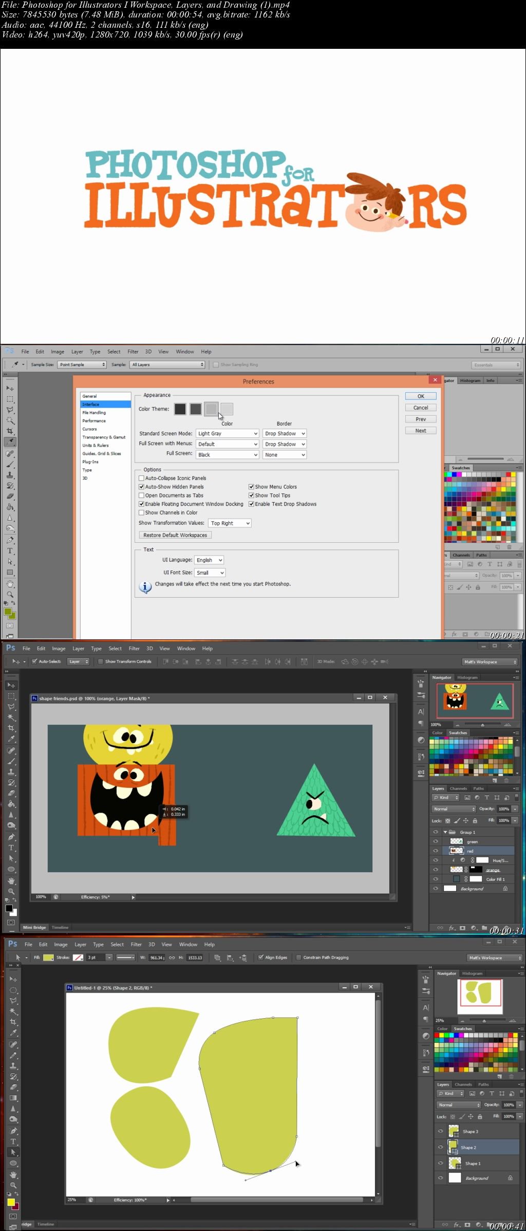Open Path arrangement icon in Untitled-1 options bar

pos(243,958)
